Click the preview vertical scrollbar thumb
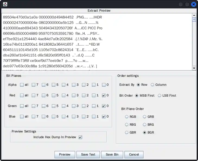 click(x=194, y=20)
